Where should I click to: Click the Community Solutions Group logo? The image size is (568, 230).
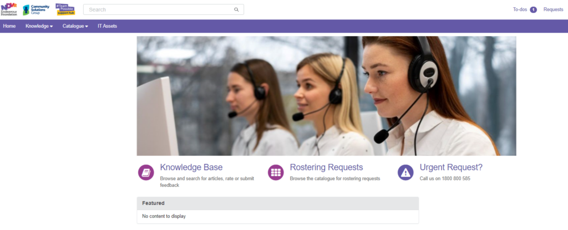[35, 9]
